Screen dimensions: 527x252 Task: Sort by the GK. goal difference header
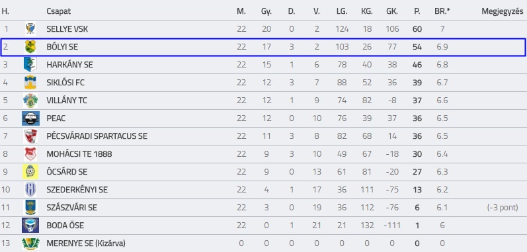(x=392, y=11)
